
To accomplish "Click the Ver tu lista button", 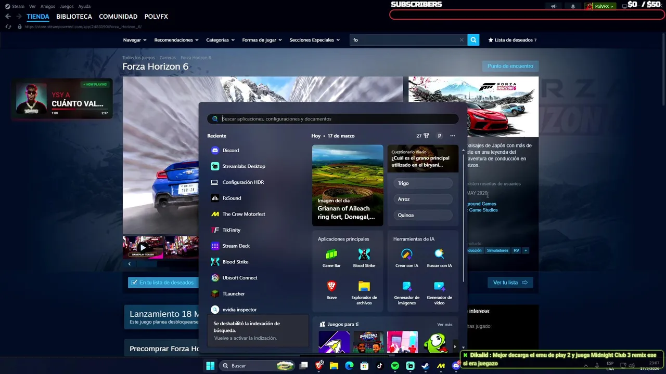I will pos(510,283).
